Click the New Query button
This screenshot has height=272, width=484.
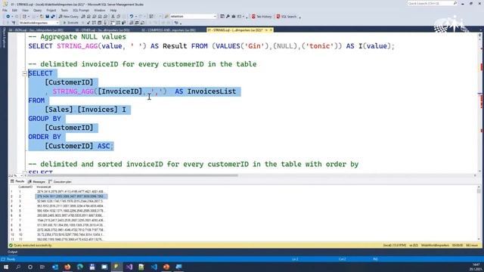click(69, 17)
